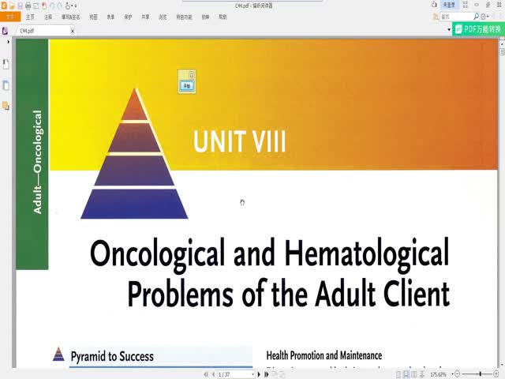
Task: Jump to first page arrow in status bar
Action: pos(206,373)
